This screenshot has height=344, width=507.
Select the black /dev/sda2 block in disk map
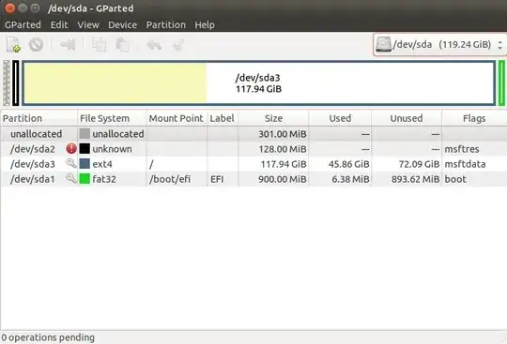[16, 82]
